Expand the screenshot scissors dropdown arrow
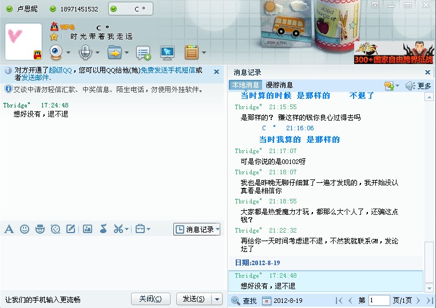This screenshot has width=436, height=308. pyautogui.click(x=127, y=229)
